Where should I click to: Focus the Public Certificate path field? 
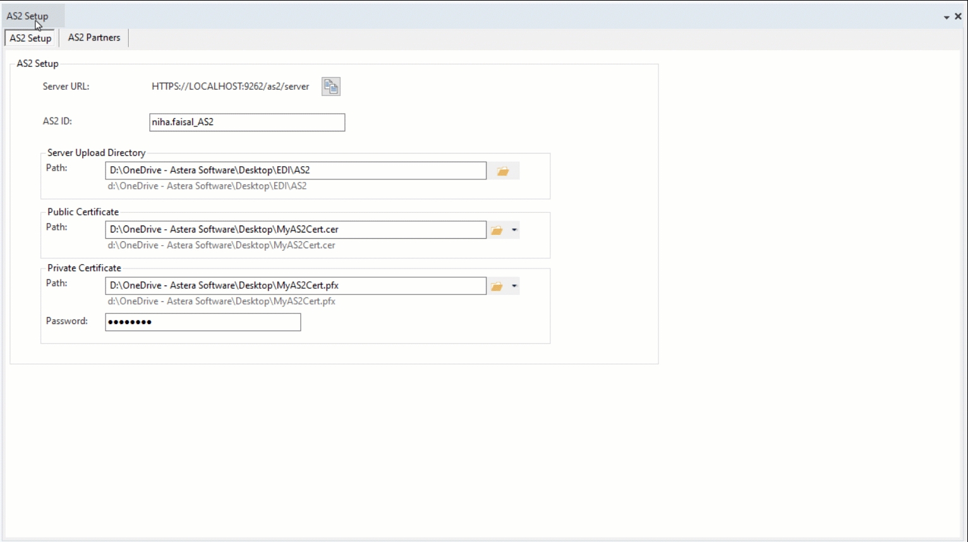(x=296, y=230)
